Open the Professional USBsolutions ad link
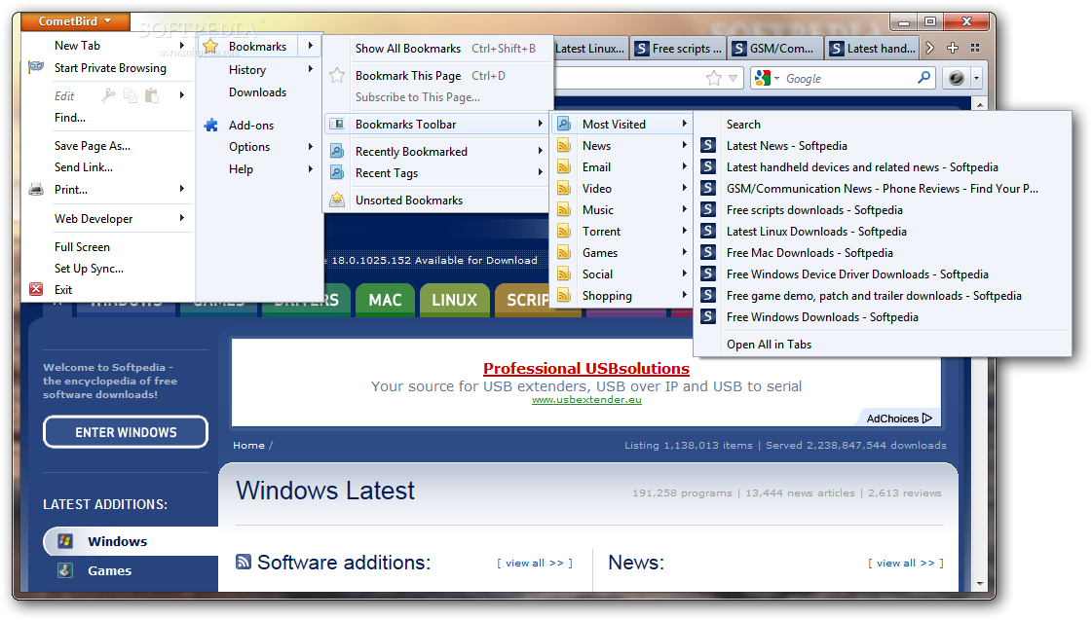The height and width of the screenshot is (620, 1092). tap(586, 368)
